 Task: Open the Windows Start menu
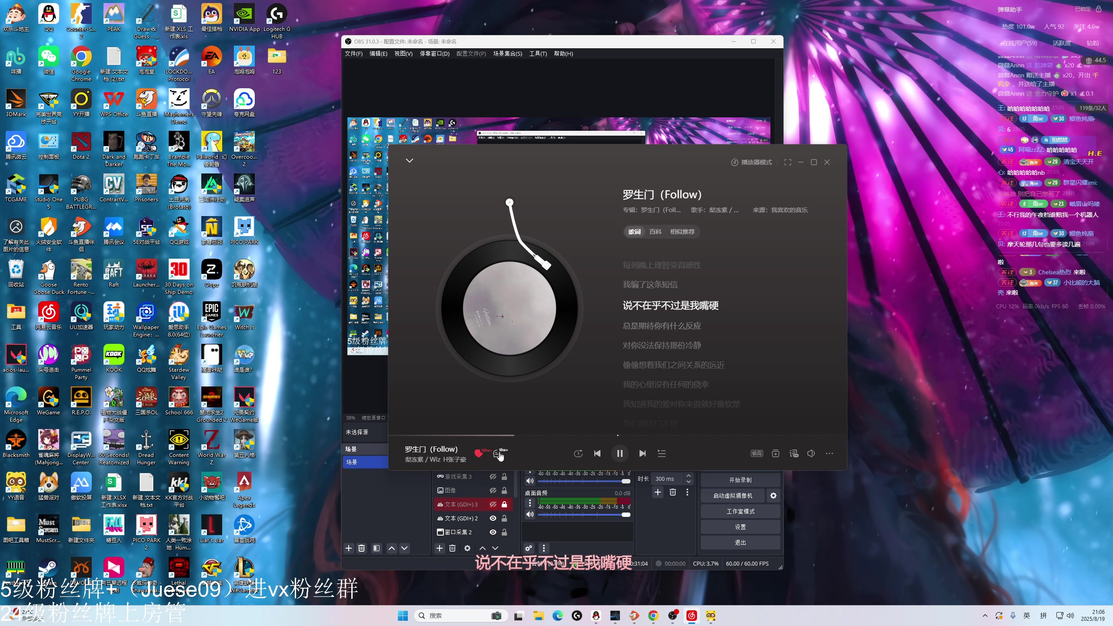point(403,616)
